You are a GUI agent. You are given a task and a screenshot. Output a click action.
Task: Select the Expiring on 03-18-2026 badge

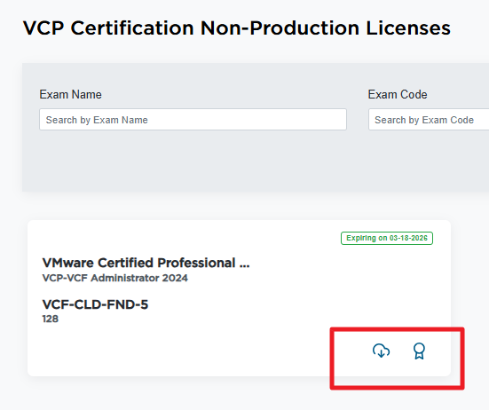click(387, 238)
